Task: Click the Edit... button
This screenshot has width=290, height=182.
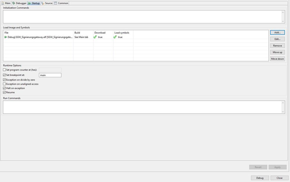Action: point(278,39)
